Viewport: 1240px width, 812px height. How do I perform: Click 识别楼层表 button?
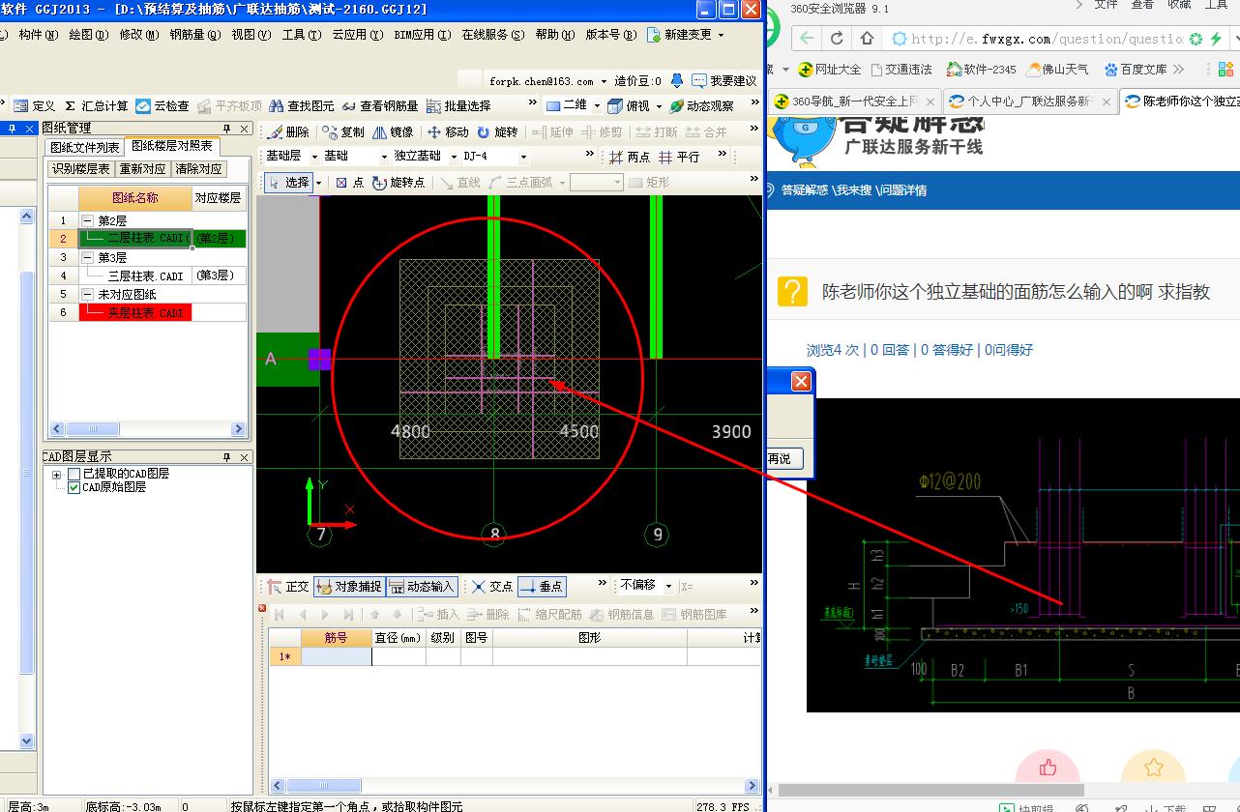(x=81, y=169)
